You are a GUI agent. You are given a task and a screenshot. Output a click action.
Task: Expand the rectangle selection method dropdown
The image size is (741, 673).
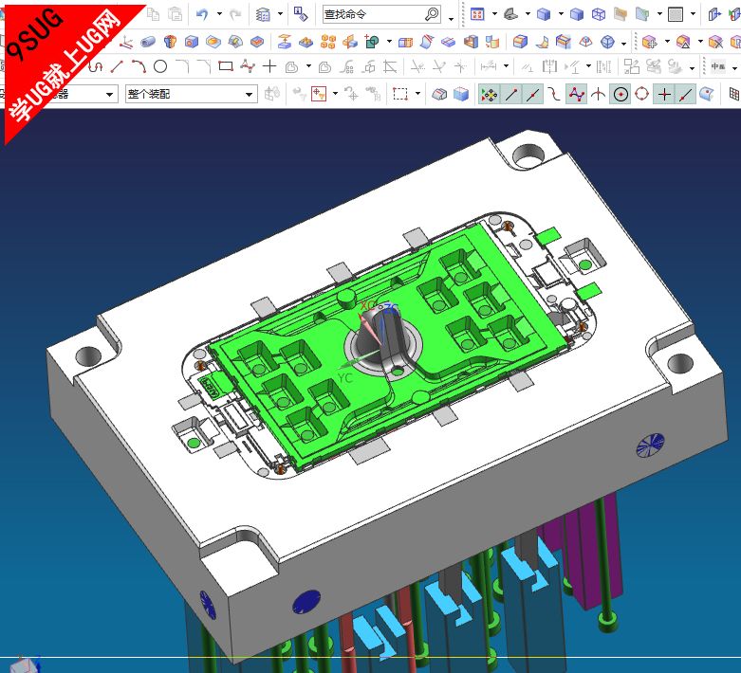[417, 94]
